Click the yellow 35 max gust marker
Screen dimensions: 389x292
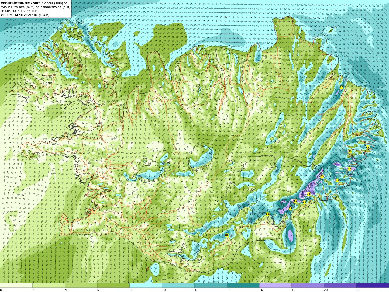(x=309, y=194)
